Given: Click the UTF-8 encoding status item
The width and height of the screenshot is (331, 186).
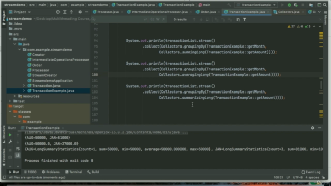Looking at the screenshot, I should pos(298,177).
